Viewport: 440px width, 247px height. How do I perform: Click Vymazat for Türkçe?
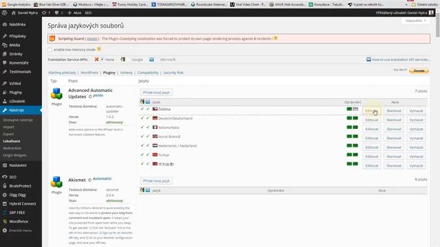pyautogui.click(x=416, y=156)
